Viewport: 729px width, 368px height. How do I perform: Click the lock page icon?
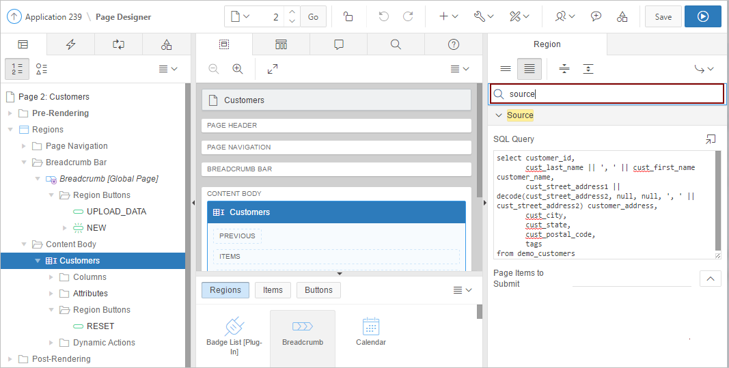pyautogui.click(x=348, y=17)
